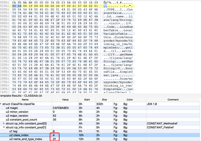Click the ASCII text 'SimpleUser...jav'
Screen dimensions: 201x141
118,89
